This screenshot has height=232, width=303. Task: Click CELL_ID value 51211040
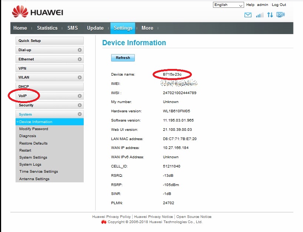172,166
